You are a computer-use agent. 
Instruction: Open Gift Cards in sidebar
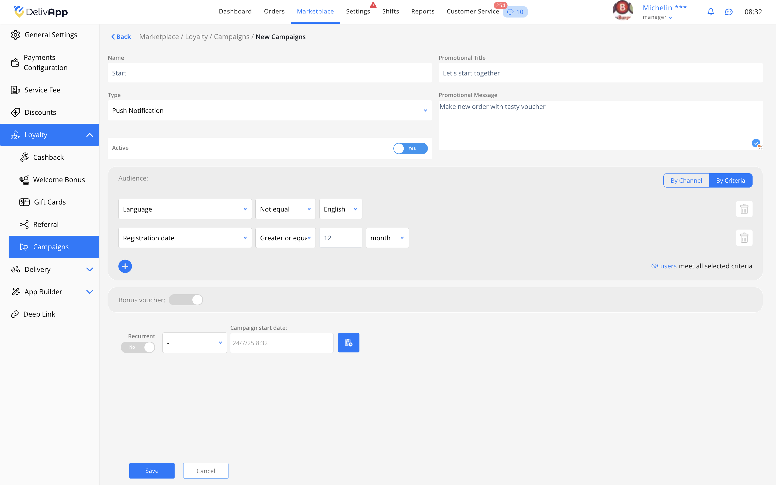coord(50,202)
